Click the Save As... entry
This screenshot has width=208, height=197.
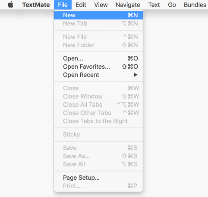pyautogui.click(x=98, y=156)
